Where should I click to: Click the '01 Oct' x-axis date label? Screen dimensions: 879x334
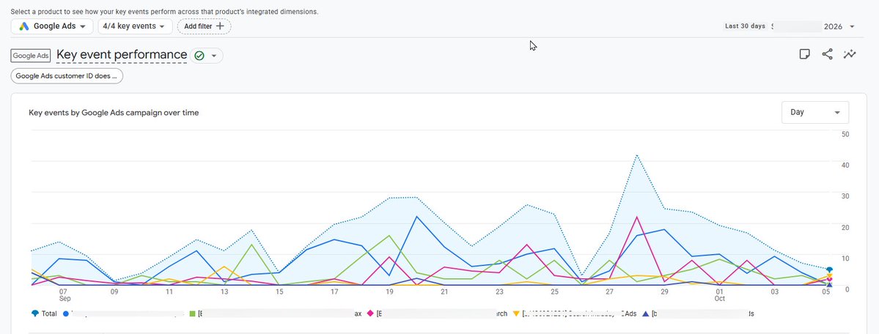coord(720,295)
